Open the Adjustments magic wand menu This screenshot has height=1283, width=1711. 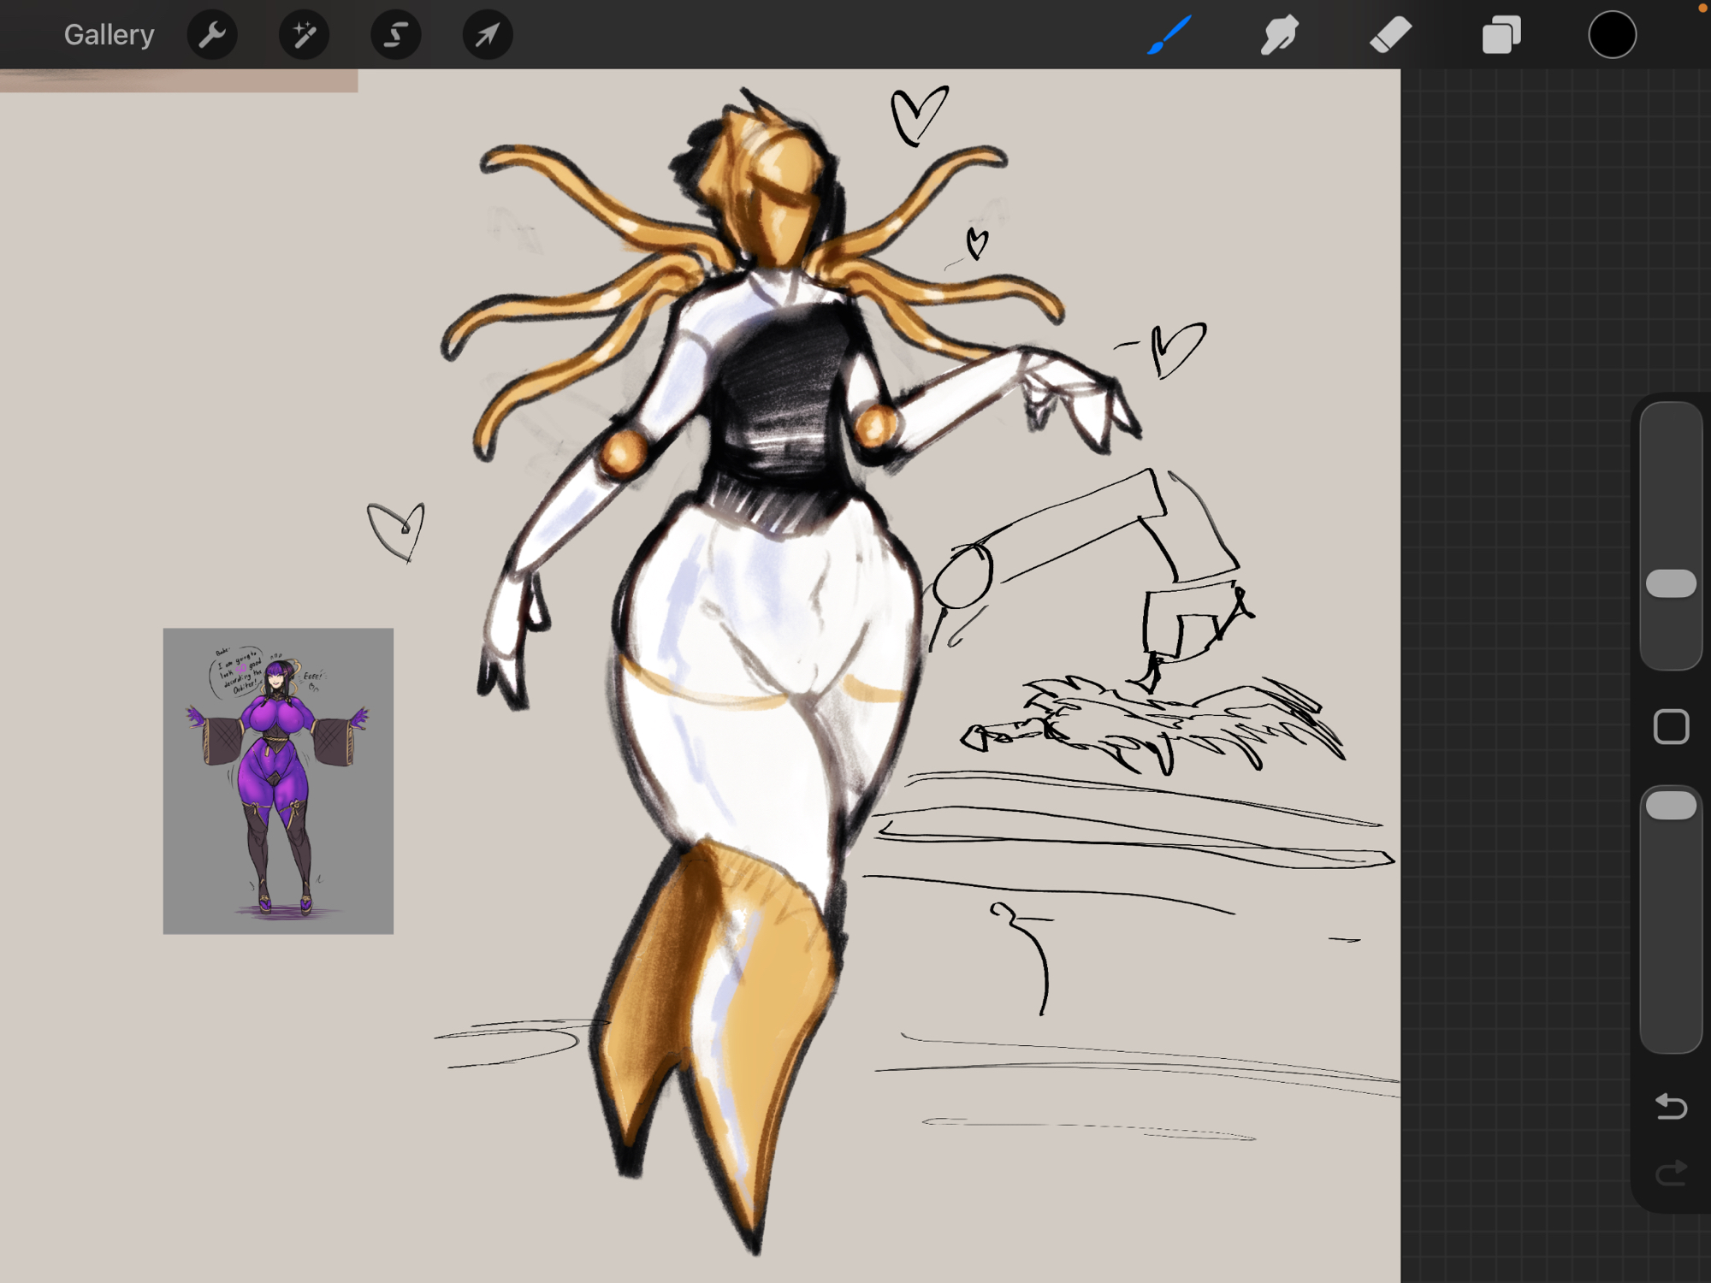point(304,35)
